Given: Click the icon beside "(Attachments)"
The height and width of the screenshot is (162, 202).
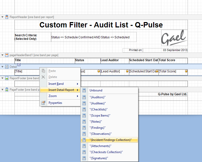Looking at the screenshot, I should pyautogui.click(x=84, y=146).
